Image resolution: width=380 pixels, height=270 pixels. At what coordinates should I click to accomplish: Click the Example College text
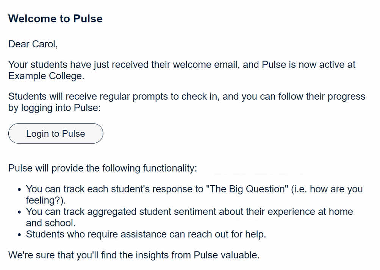45,76
